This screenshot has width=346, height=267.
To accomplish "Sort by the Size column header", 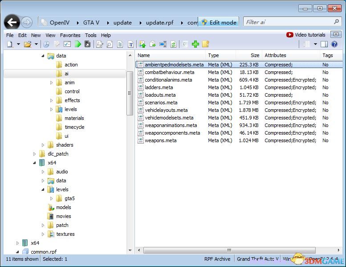I will [249, 55].
